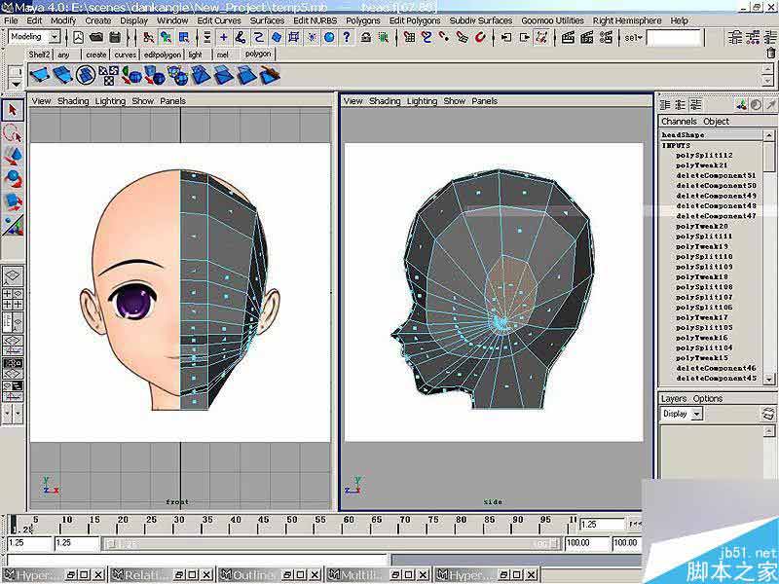The image size is (779, 584).
Task: Open the Options menu in layer editor
Action: [x=708, y=399]
